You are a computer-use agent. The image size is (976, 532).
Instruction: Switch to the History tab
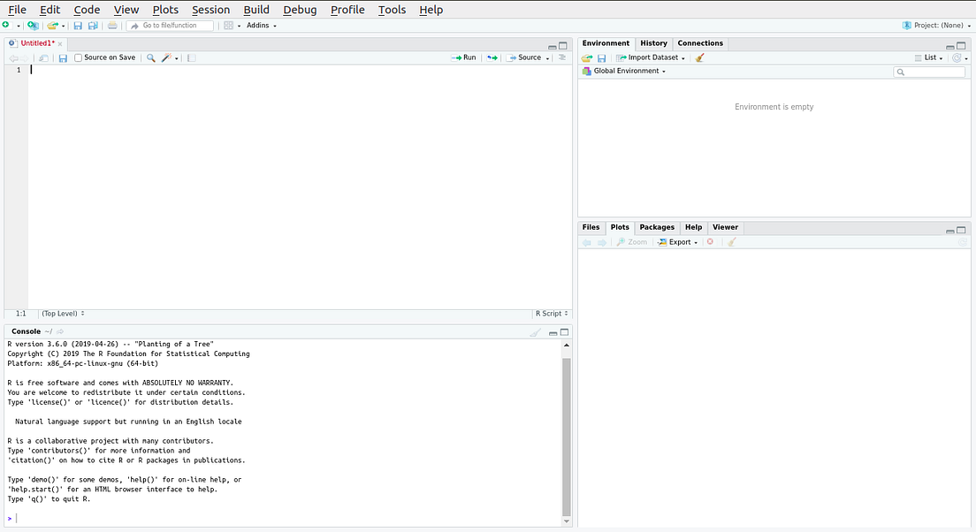(x=652, y=42)
